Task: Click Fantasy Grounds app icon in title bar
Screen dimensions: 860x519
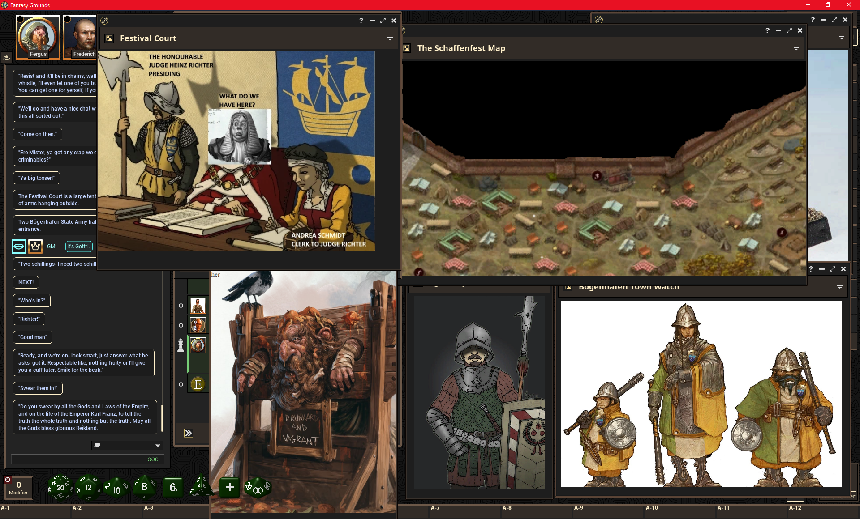Action: coord(4,5)
